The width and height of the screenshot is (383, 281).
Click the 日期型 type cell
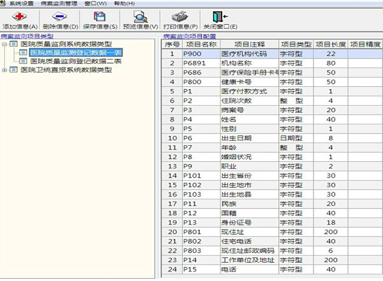[296, 138]
